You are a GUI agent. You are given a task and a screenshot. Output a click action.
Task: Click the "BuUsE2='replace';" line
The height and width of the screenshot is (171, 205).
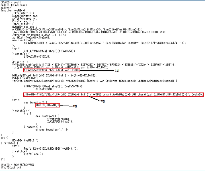25,27
